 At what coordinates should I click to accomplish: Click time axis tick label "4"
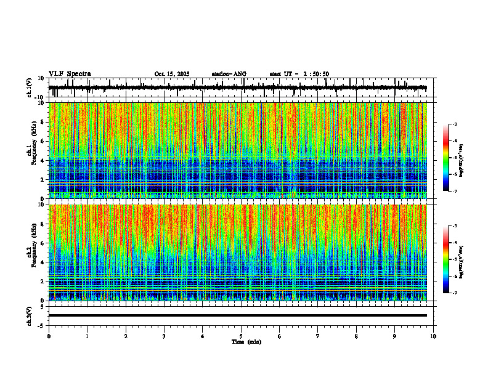point(203,336)
